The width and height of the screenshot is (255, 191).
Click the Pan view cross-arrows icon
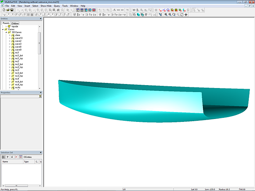coord(186,15)
